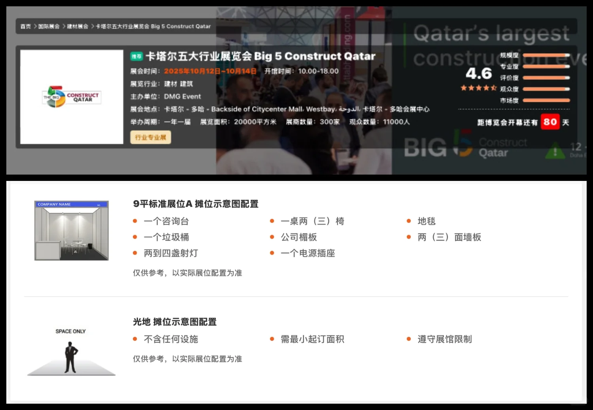Image resolution: width=593 pixels, height=410 pixels.
Task: Click list item 一个电源插座
Action: (308, 253)
